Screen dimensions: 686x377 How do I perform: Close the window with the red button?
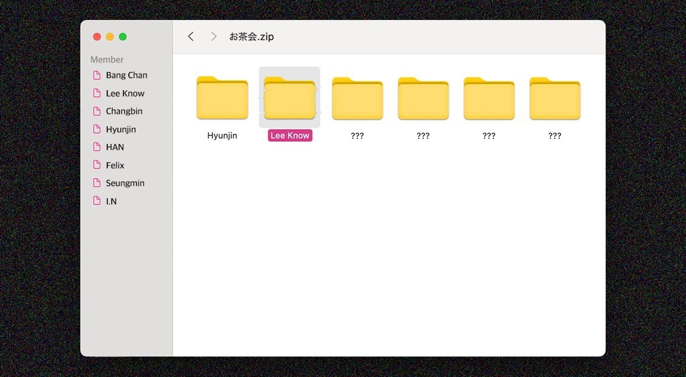point(97,37)
